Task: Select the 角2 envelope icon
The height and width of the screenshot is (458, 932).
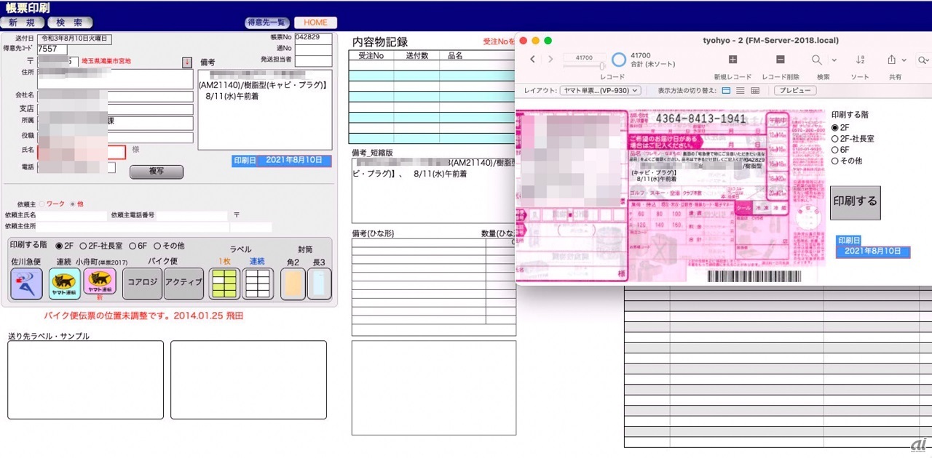Action: 293,284
